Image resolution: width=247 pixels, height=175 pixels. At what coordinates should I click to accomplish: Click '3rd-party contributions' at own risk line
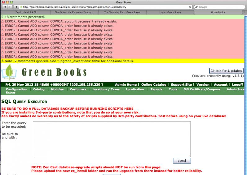tap(70, 113)
